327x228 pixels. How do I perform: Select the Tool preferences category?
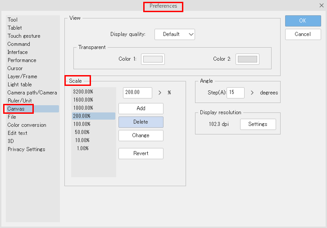(13, 20)
